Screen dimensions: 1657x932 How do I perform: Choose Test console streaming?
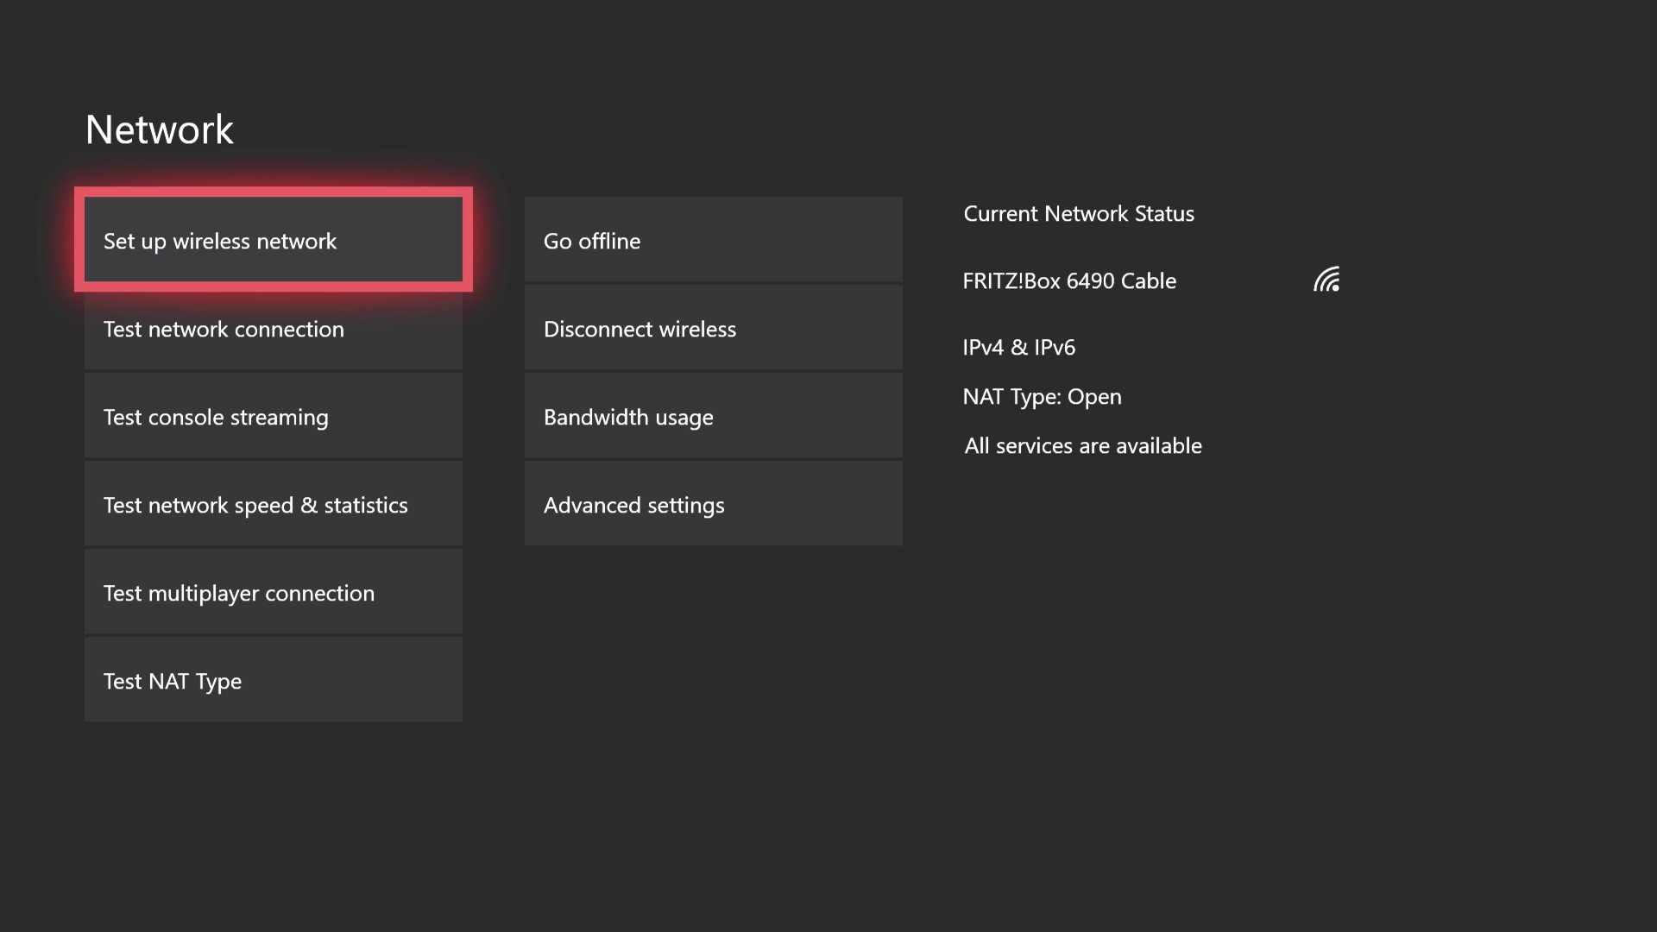tap(273, 417)
